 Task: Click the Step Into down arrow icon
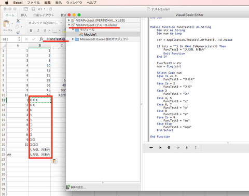click(187, 147)
